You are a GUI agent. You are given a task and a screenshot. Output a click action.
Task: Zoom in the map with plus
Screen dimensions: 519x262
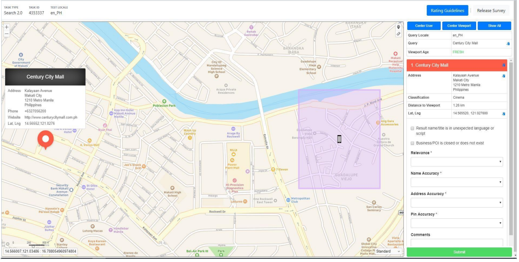6,27
